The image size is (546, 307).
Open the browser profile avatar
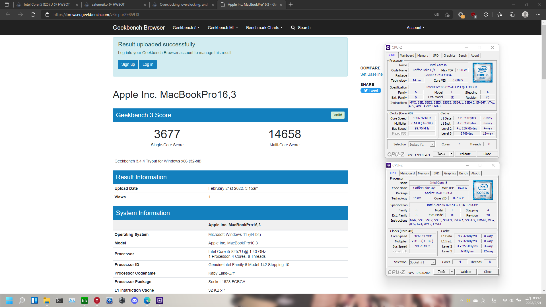coord(525,15)
